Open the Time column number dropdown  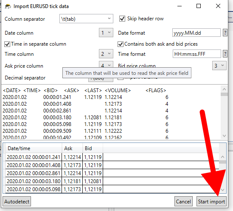pyautogui.click(x=106, y=54)
